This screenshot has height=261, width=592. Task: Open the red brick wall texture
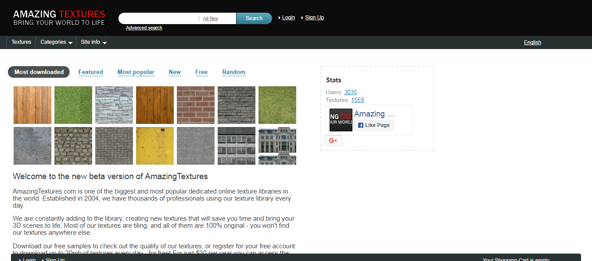pyautogui.click(x=196, y=105)
